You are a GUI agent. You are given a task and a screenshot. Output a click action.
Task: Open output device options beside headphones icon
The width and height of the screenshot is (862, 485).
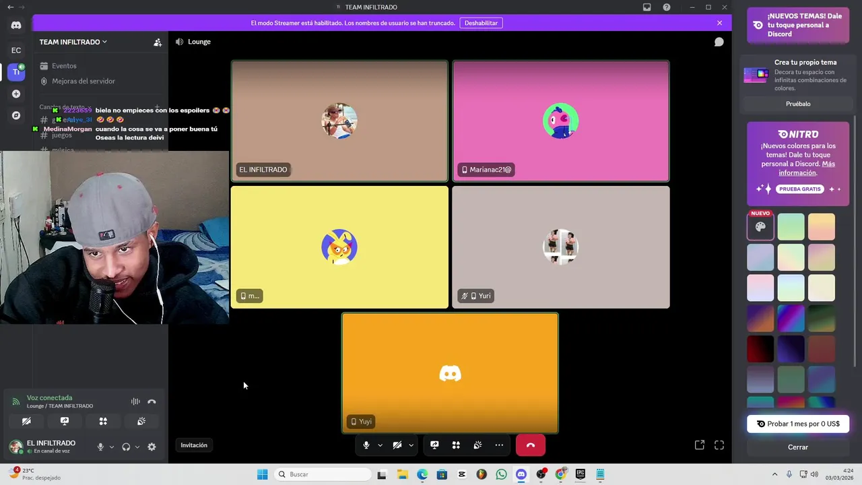click(x=137, y=447)
